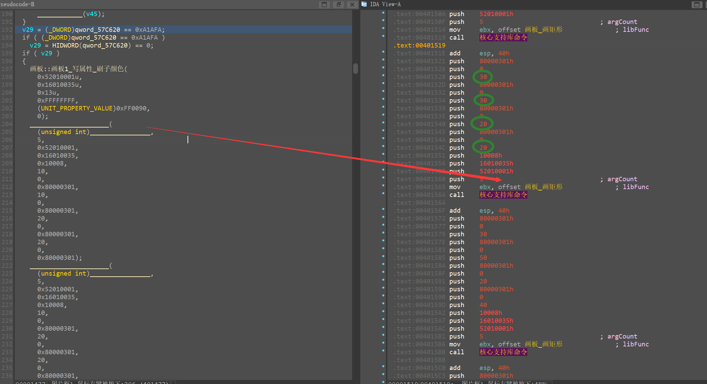Click the IDA View-A panel icon
Screen dimensions: 707x384
(x=364, y=4)
